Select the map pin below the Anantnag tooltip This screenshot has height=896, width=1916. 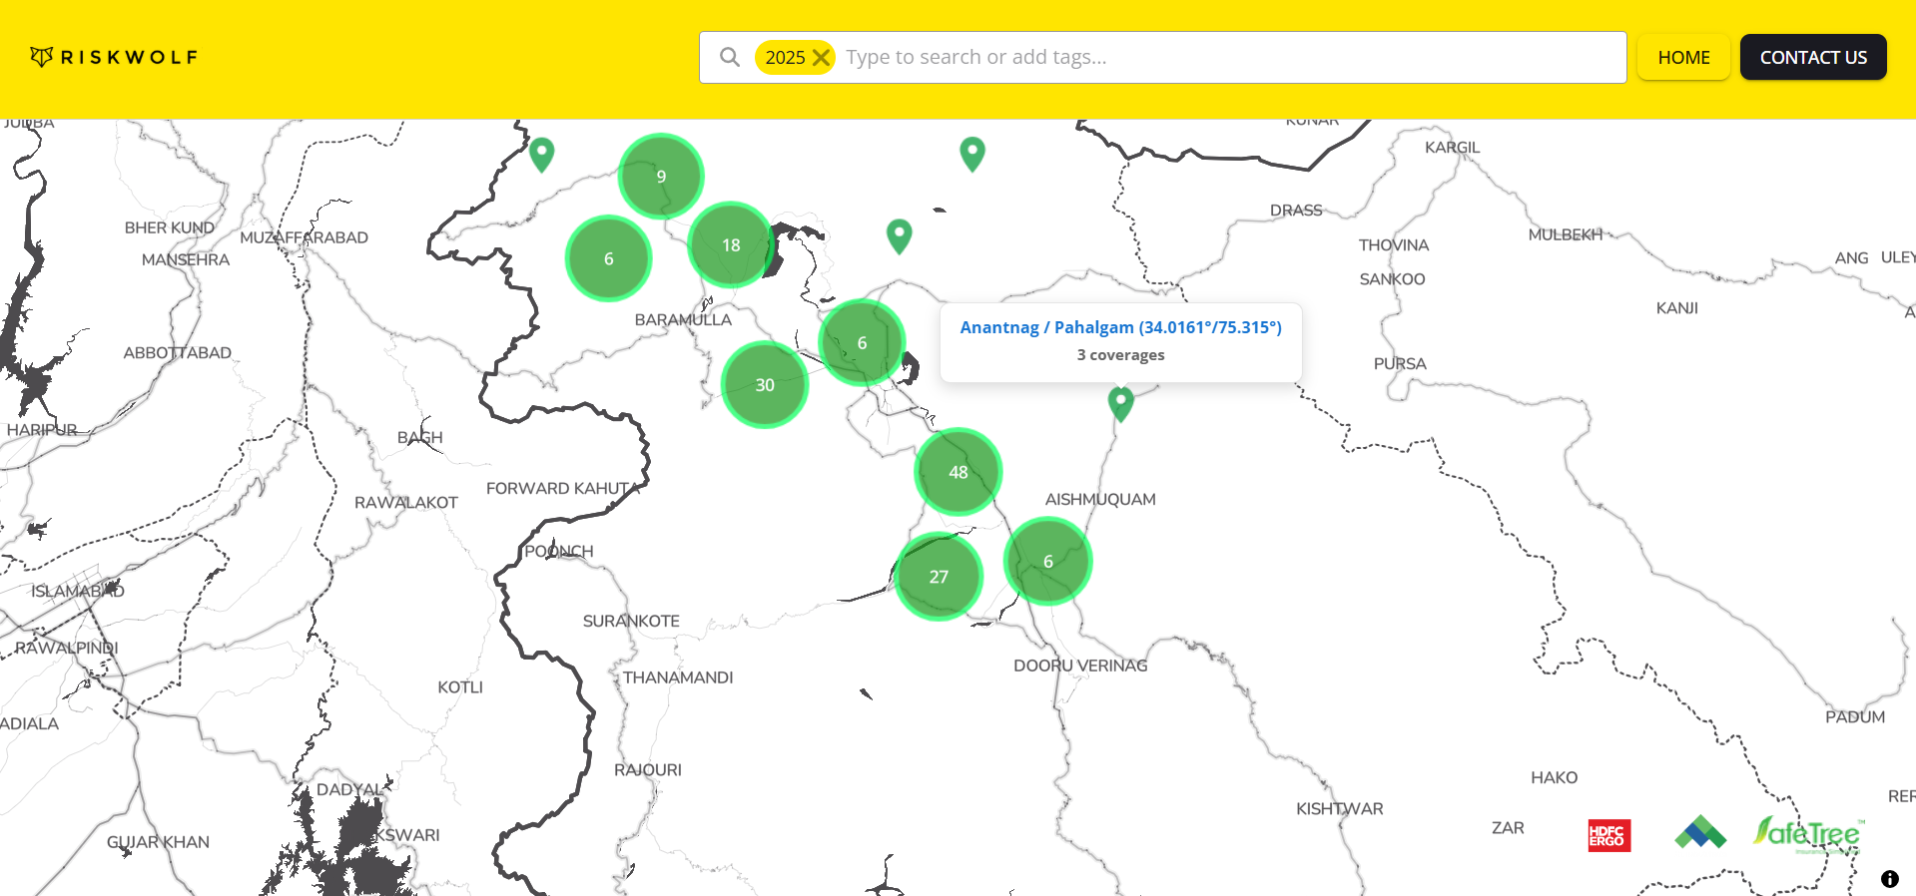click(1120, 403)
